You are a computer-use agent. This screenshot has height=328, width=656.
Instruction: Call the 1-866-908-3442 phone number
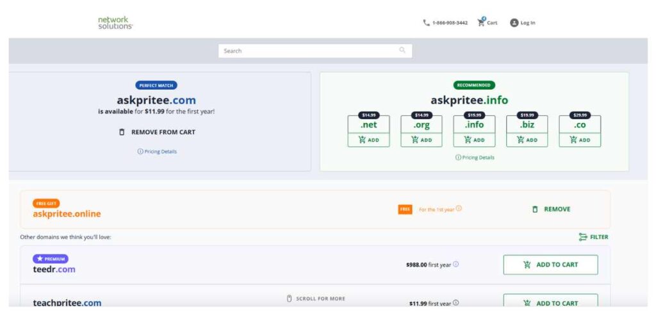[x=446, y=22]
